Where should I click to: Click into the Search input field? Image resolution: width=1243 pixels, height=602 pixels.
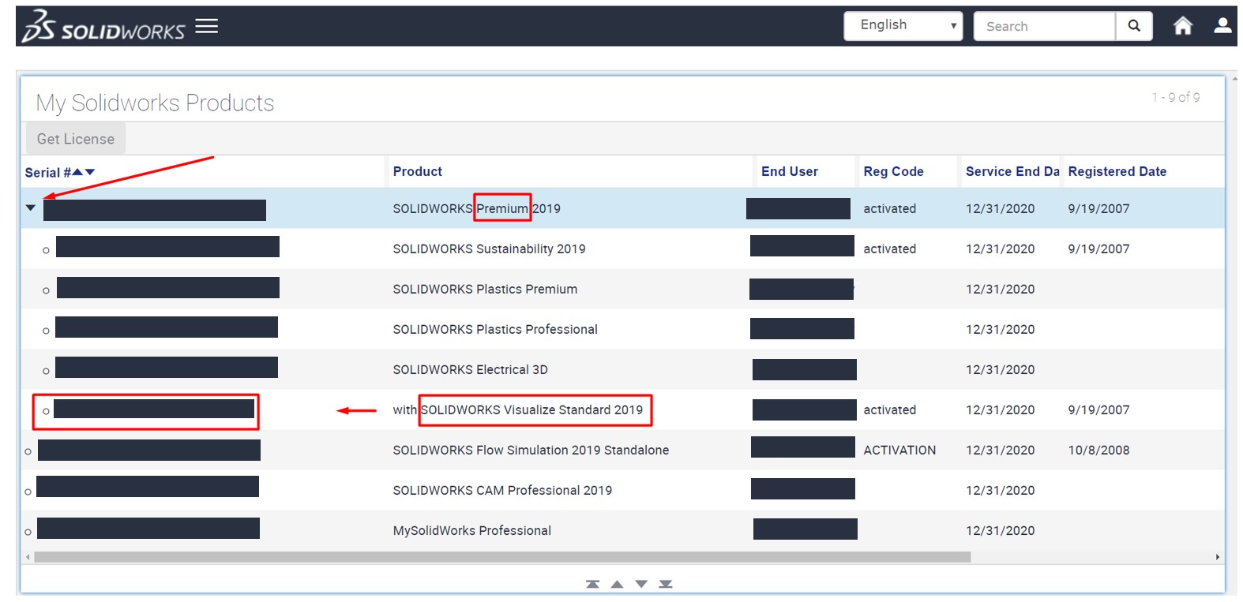pos(1044,26)
